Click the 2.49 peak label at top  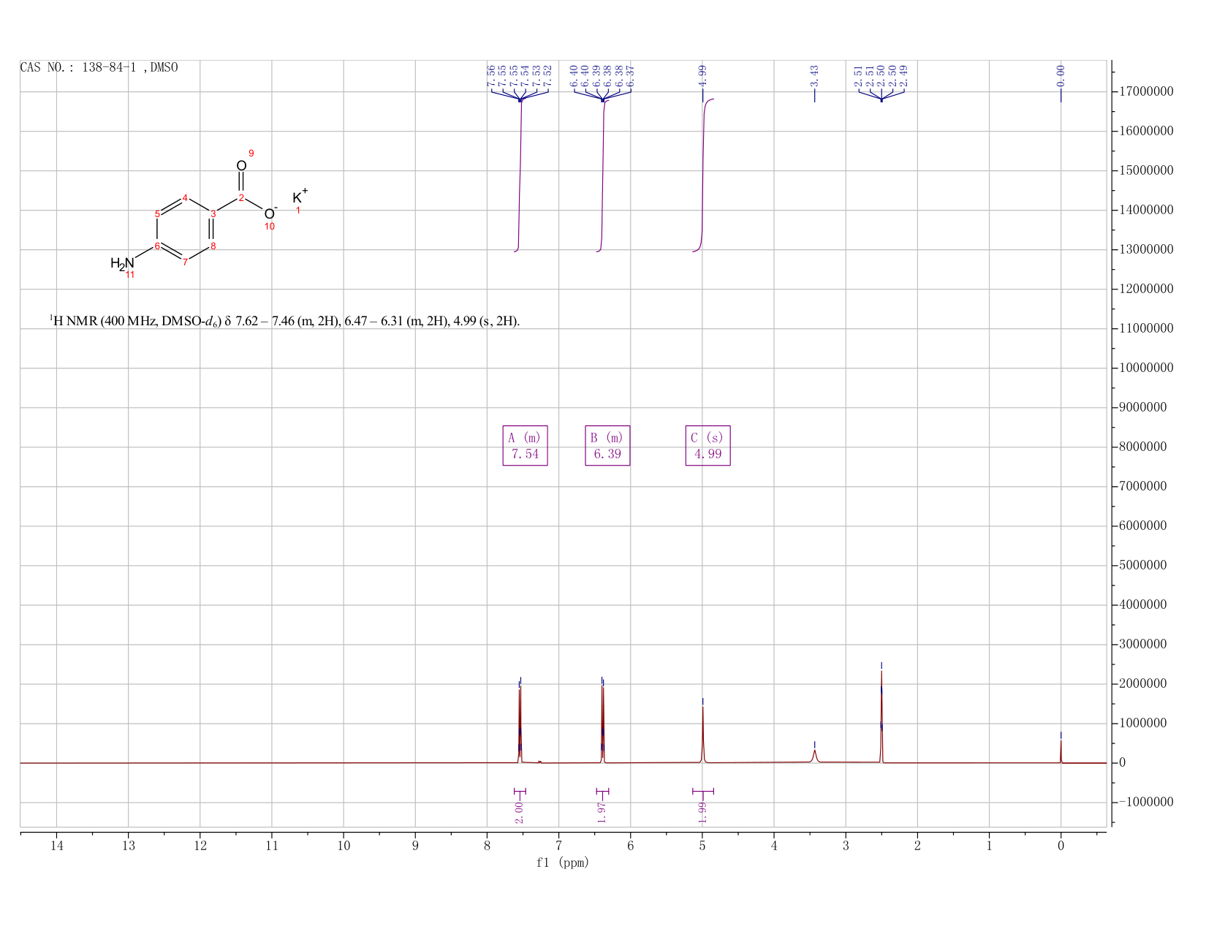[903, 75]
